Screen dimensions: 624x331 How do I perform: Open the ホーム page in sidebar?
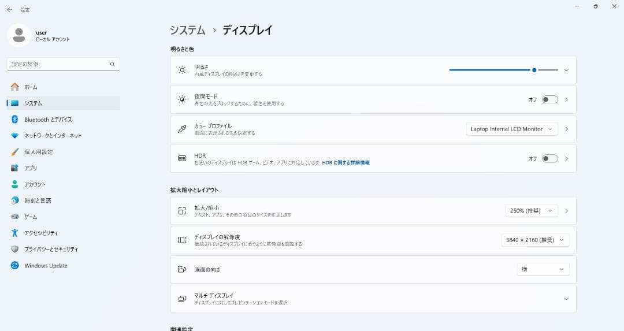pos(31,87)
